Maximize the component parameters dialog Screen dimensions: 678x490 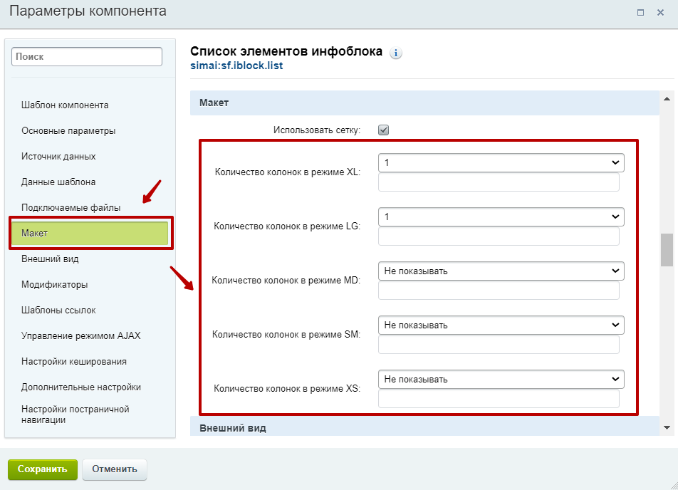click(x=640, y=12)
